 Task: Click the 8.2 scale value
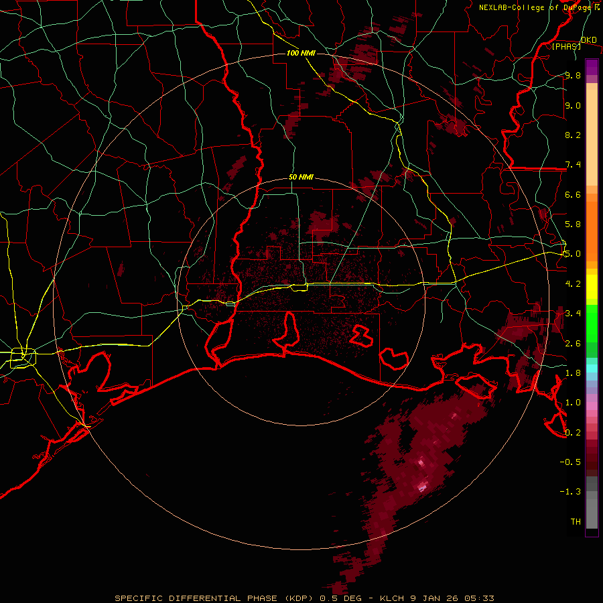coord(573,135)
